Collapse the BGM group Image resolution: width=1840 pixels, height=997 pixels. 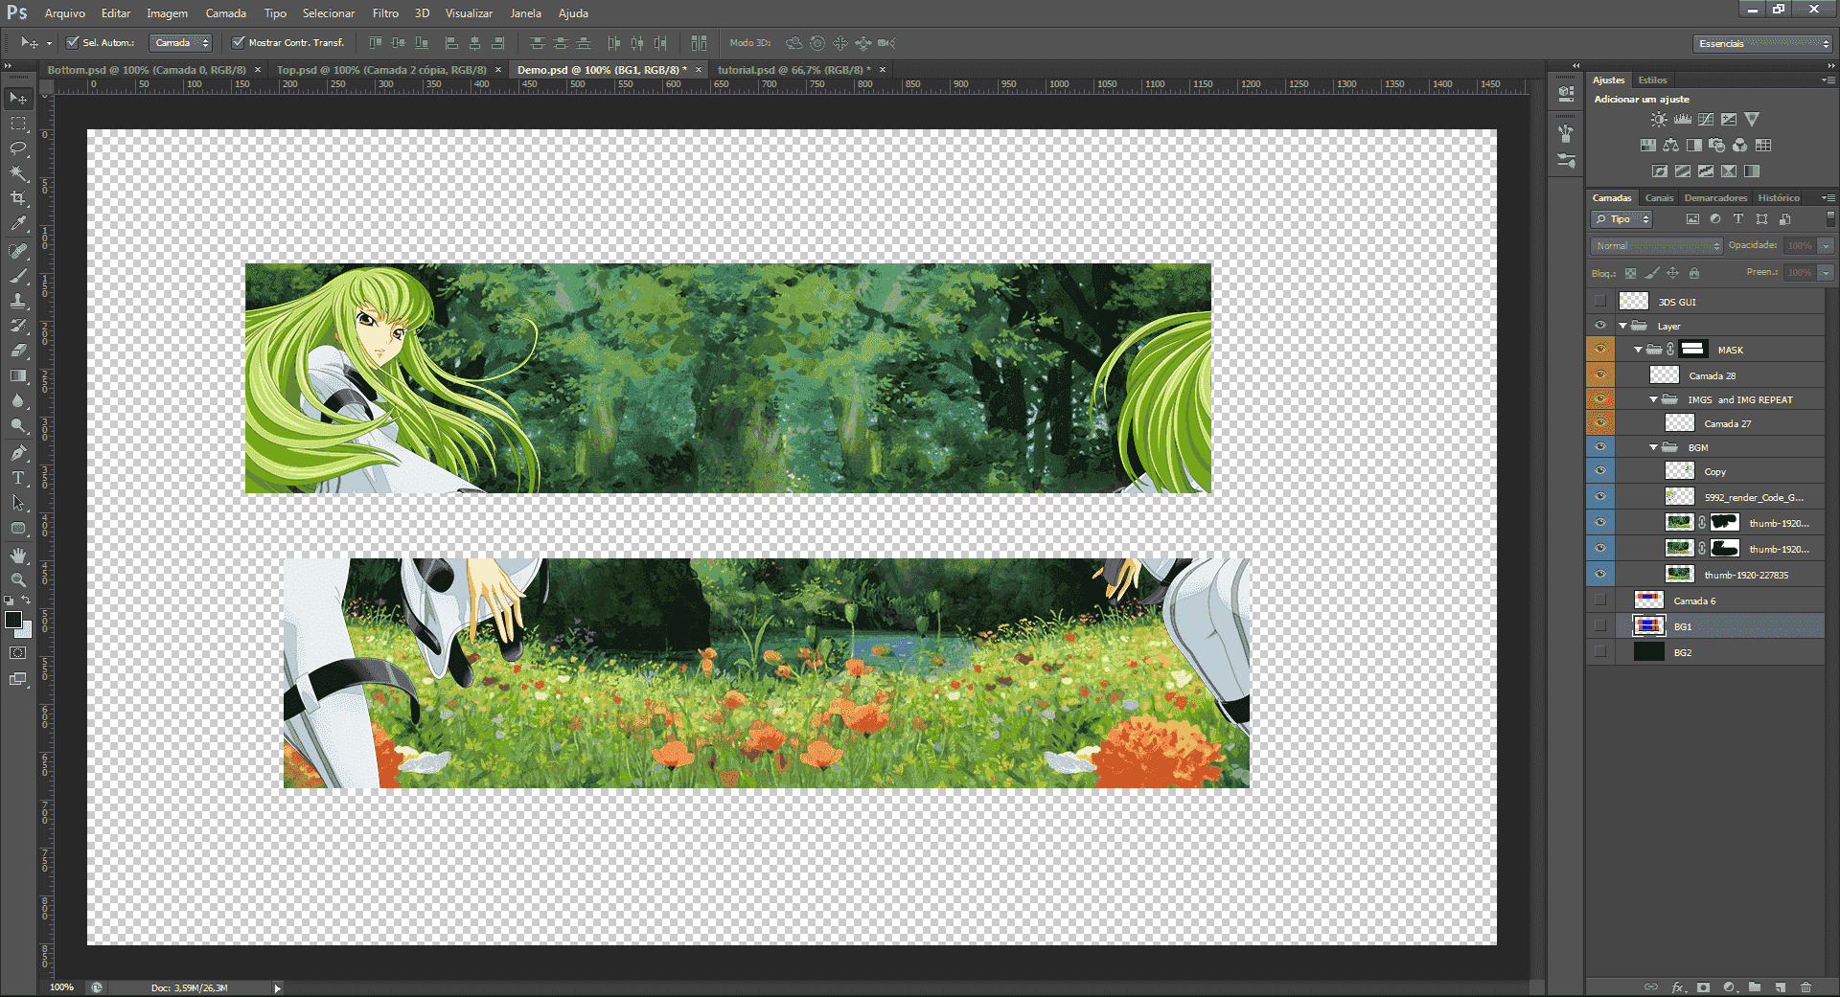1654,448
